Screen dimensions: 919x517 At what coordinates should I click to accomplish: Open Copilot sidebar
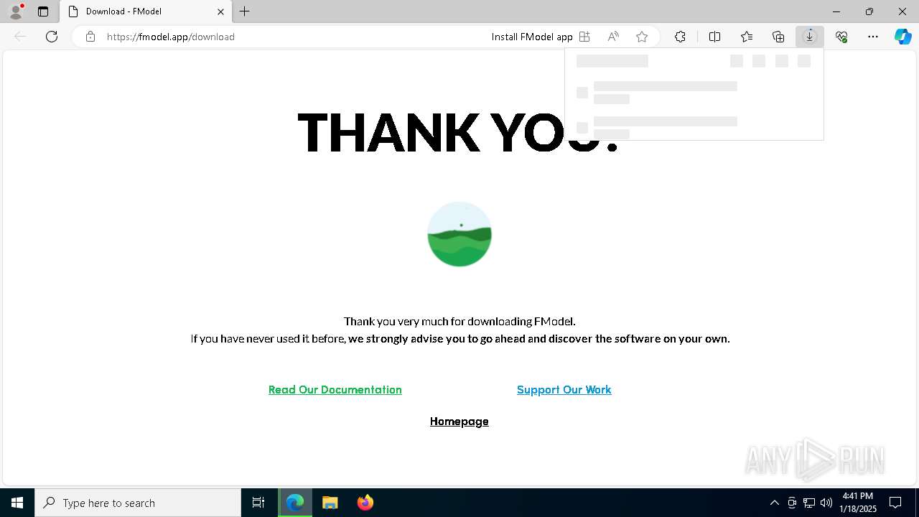[902, 37]
